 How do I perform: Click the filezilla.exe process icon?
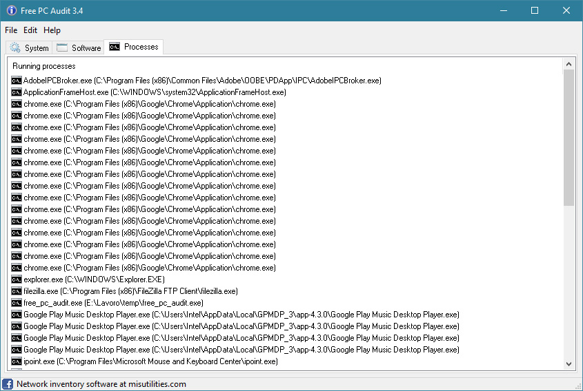tap(17, 291)
